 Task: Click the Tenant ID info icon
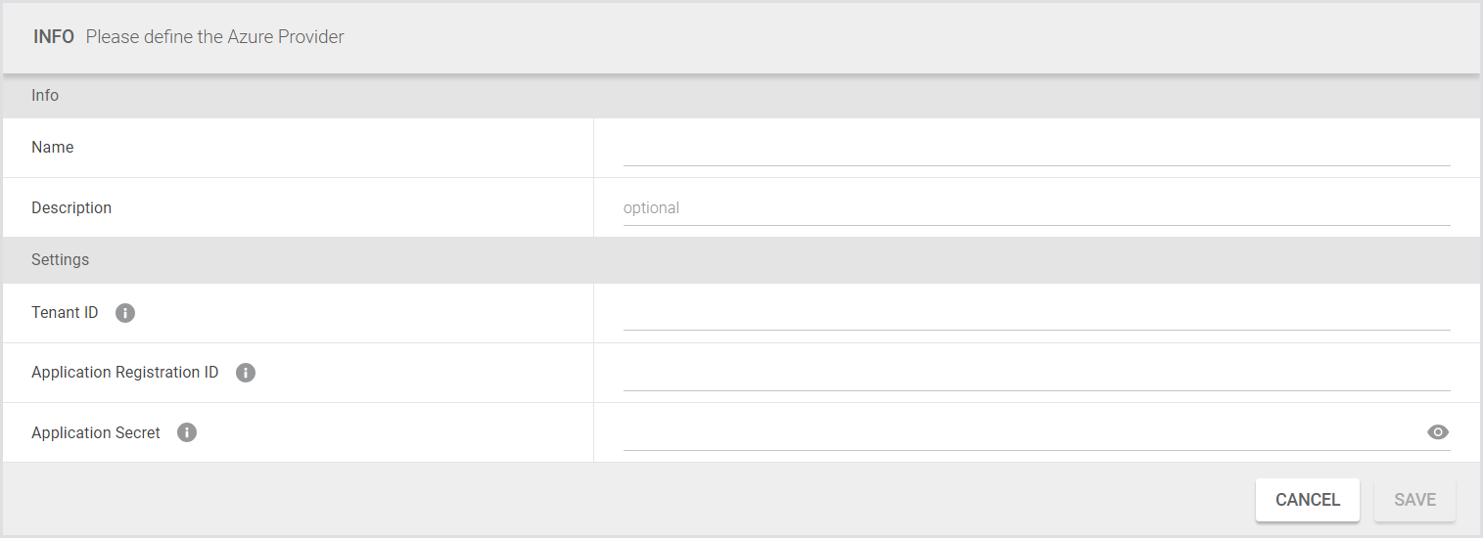click(x=125, y=313)
